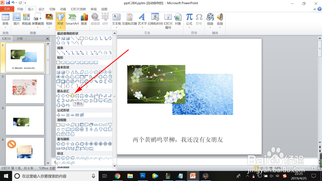Toggle the Sogou IME 中 language indicator
The image size is (322, 181).
point(278,176)
